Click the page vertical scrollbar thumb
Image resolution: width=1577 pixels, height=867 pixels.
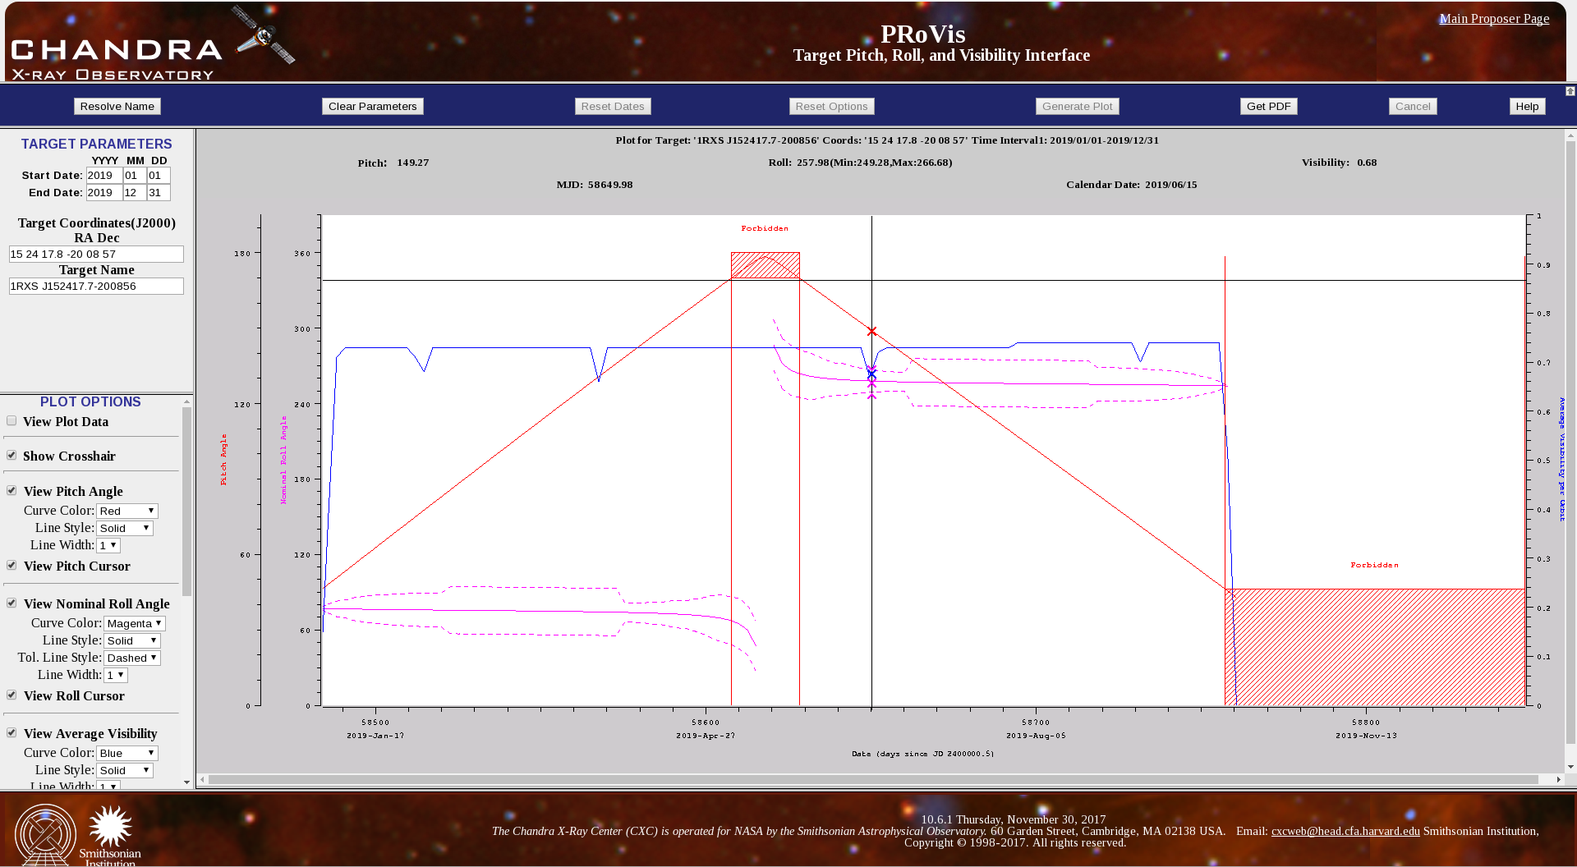1570,443
